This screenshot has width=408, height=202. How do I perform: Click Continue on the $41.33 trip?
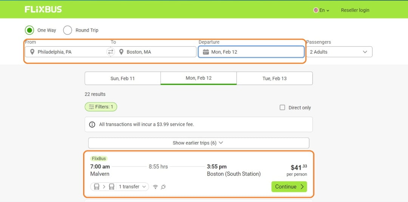click(x=289, y=186)
